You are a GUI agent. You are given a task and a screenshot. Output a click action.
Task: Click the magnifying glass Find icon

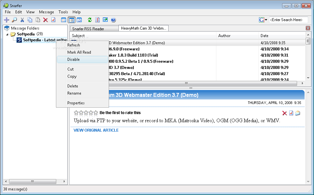[x=14, y=20]
